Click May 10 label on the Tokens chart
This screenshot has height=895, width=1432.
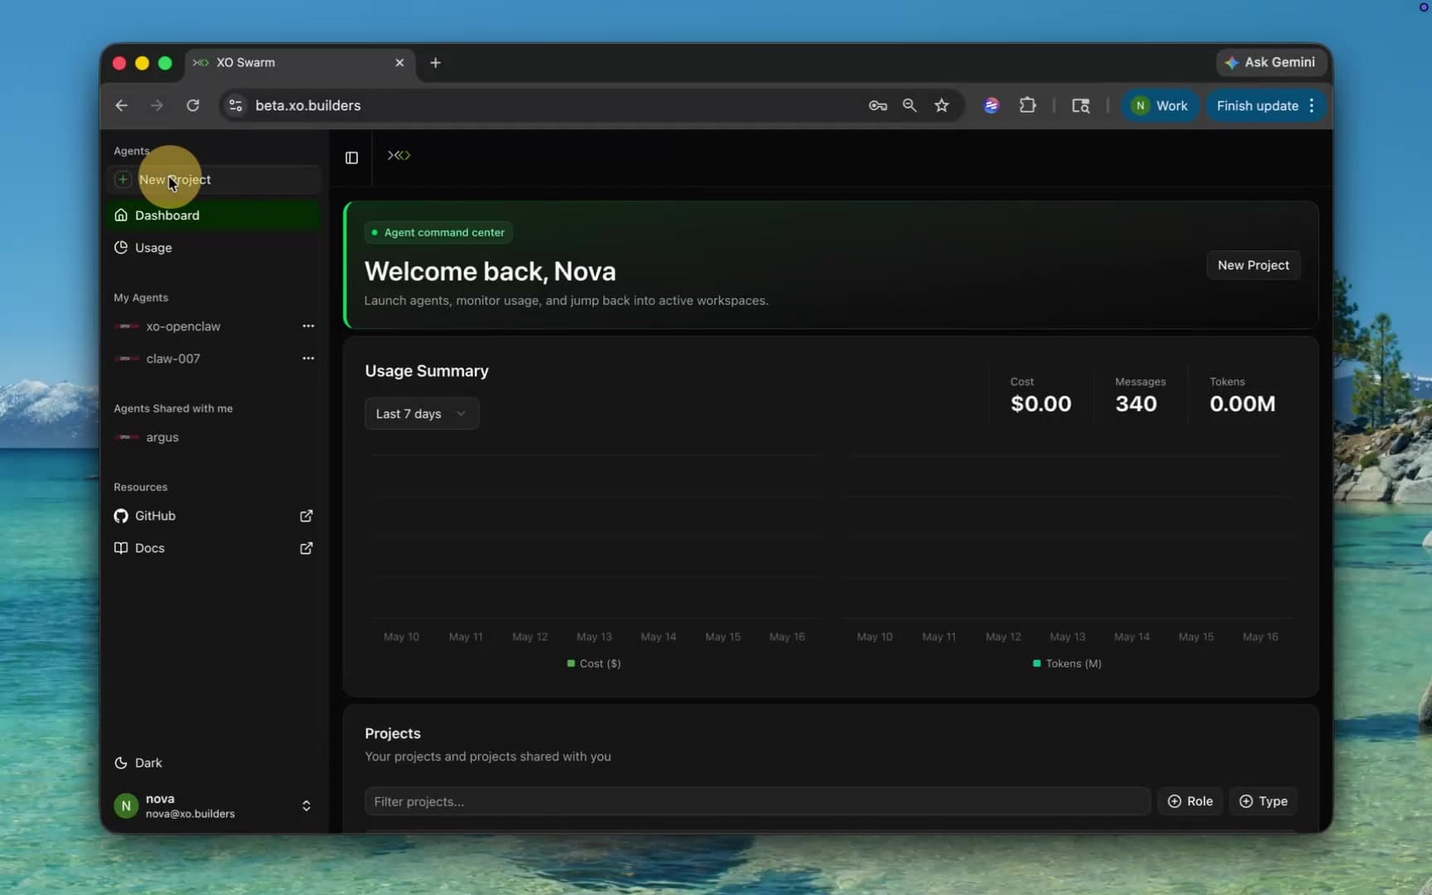875,637
